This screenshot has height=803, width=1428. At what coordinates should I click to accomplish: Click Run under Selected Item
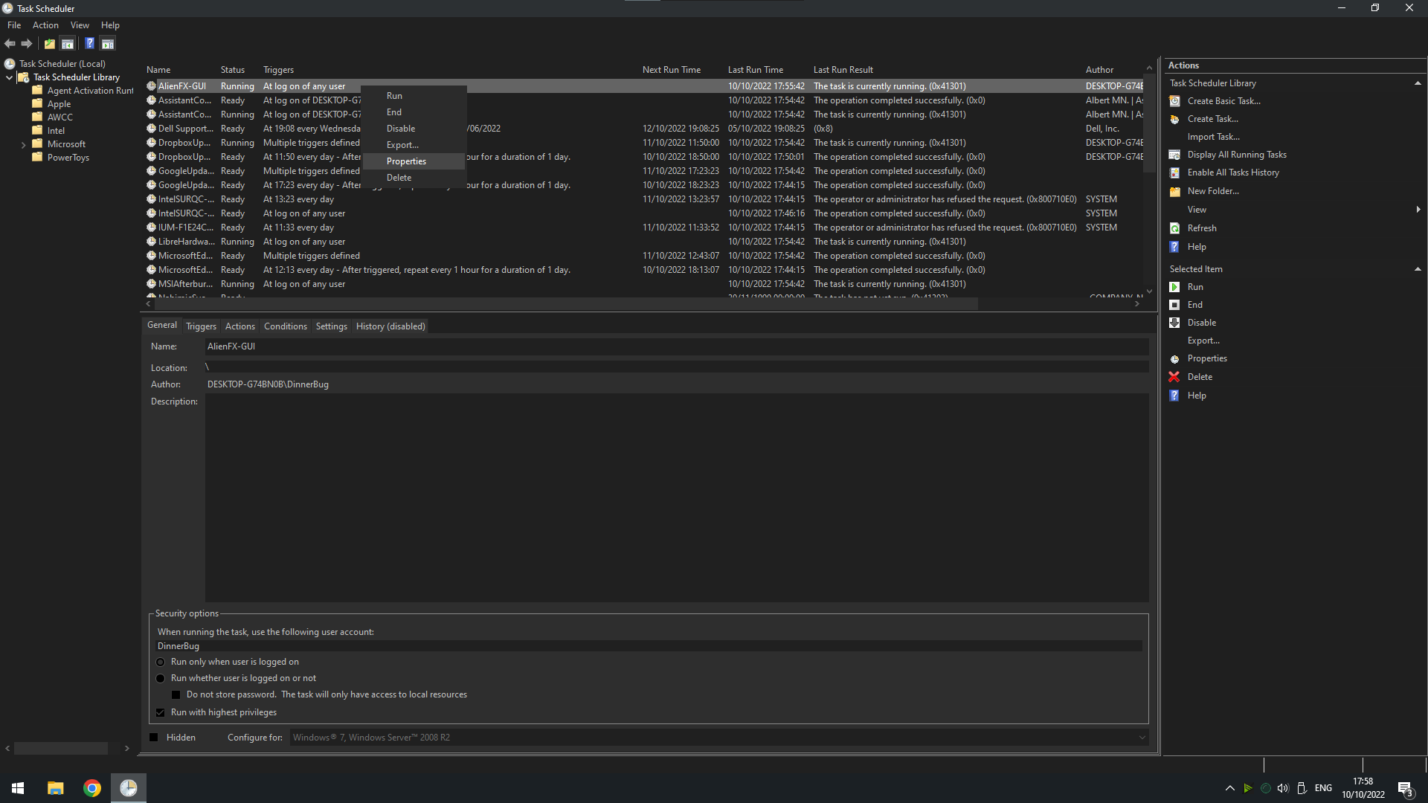[1195, 286]
